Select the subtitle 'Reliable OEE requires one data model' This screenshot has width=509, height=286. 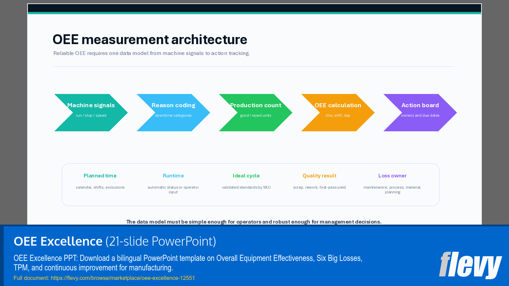point(152,53)
